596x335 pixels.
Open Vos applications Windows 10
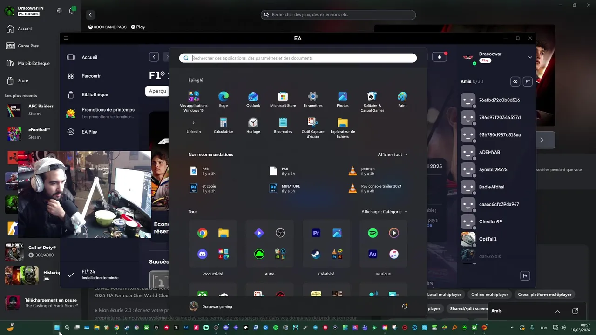pos(194,102)
